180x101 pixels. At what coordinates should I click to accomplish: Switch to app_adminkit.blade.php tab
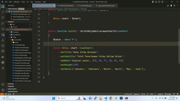click(106, 6)
